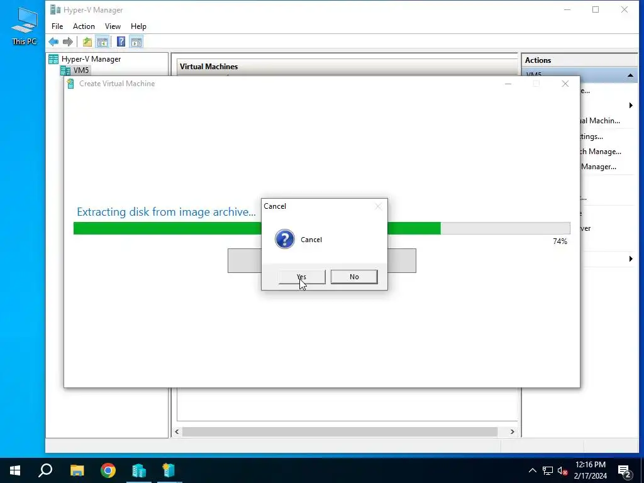Click the Hyper-V Manager title bar icon
This screenshot has width=644, height=483.
click(55, 10)
